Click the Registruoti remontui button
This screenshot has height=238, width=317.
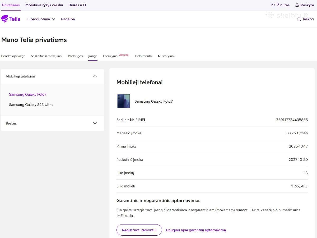139,230
